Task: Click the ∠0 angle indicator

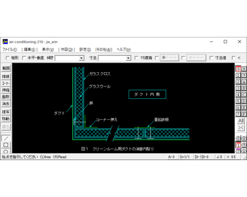Action: (219, 157)
